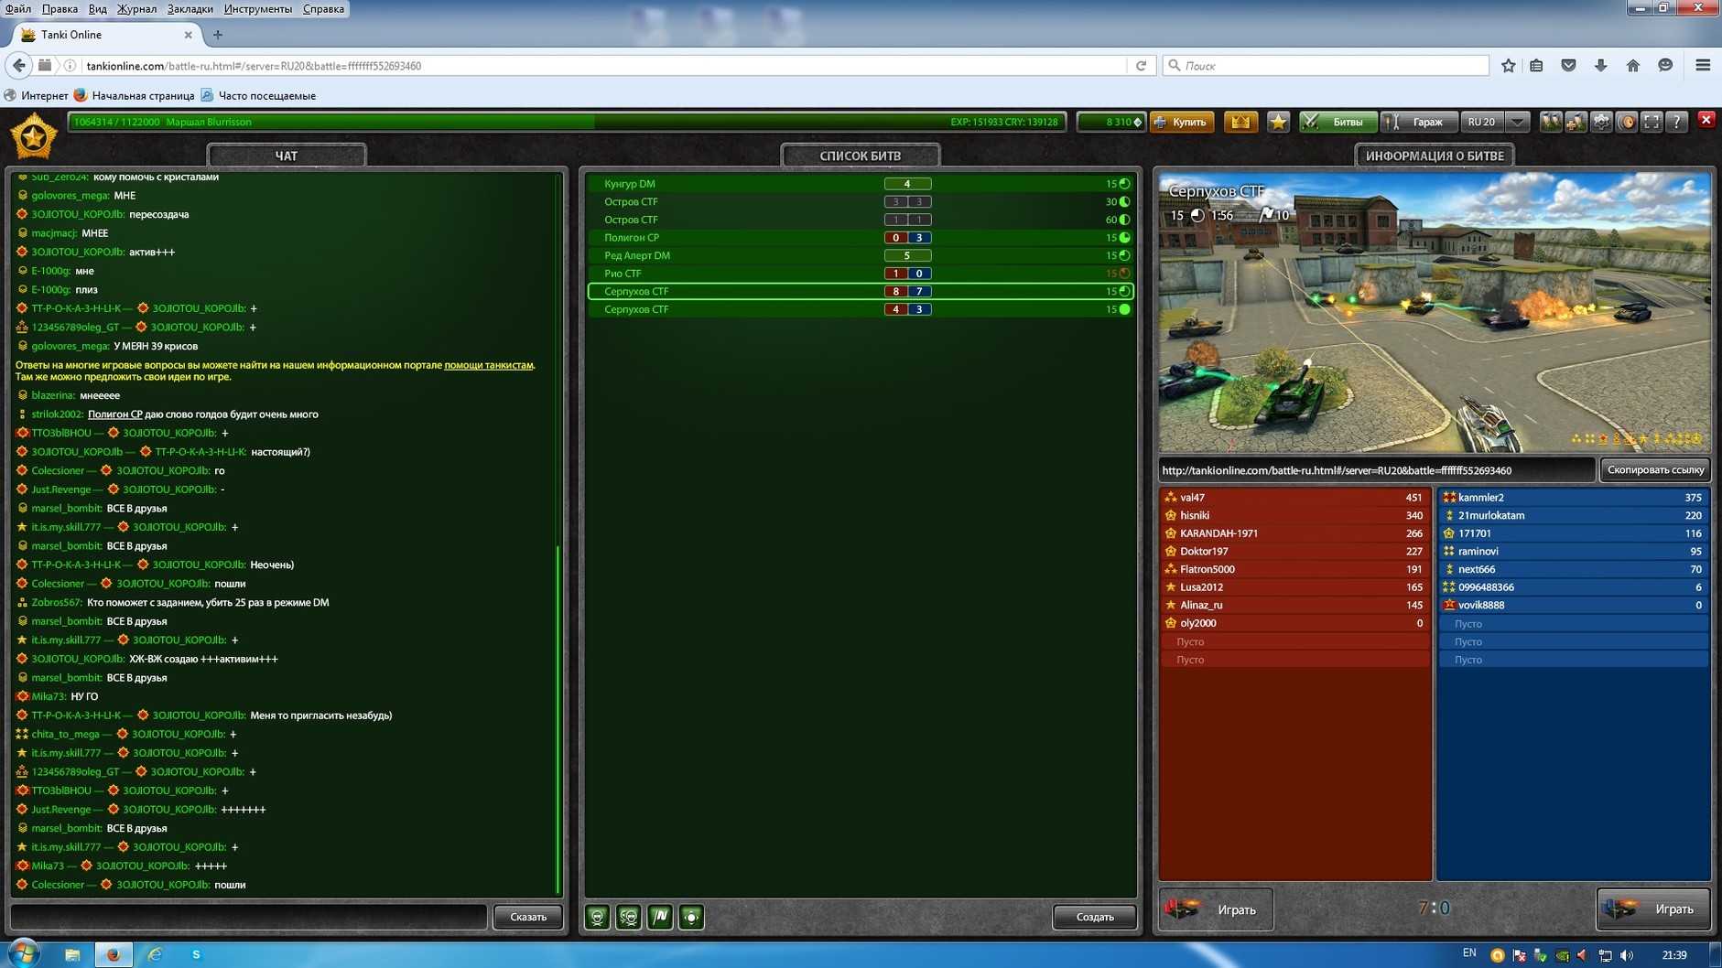Image resolution: width=1722 pixels, height=968 pixels.
Task: Click the sound speaker icon in the game toolbar
Action: pos(1627,122)
